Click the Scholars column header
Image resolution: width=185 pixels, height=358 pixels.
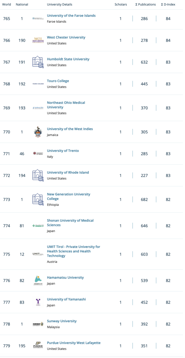click(x=121, y=4)
